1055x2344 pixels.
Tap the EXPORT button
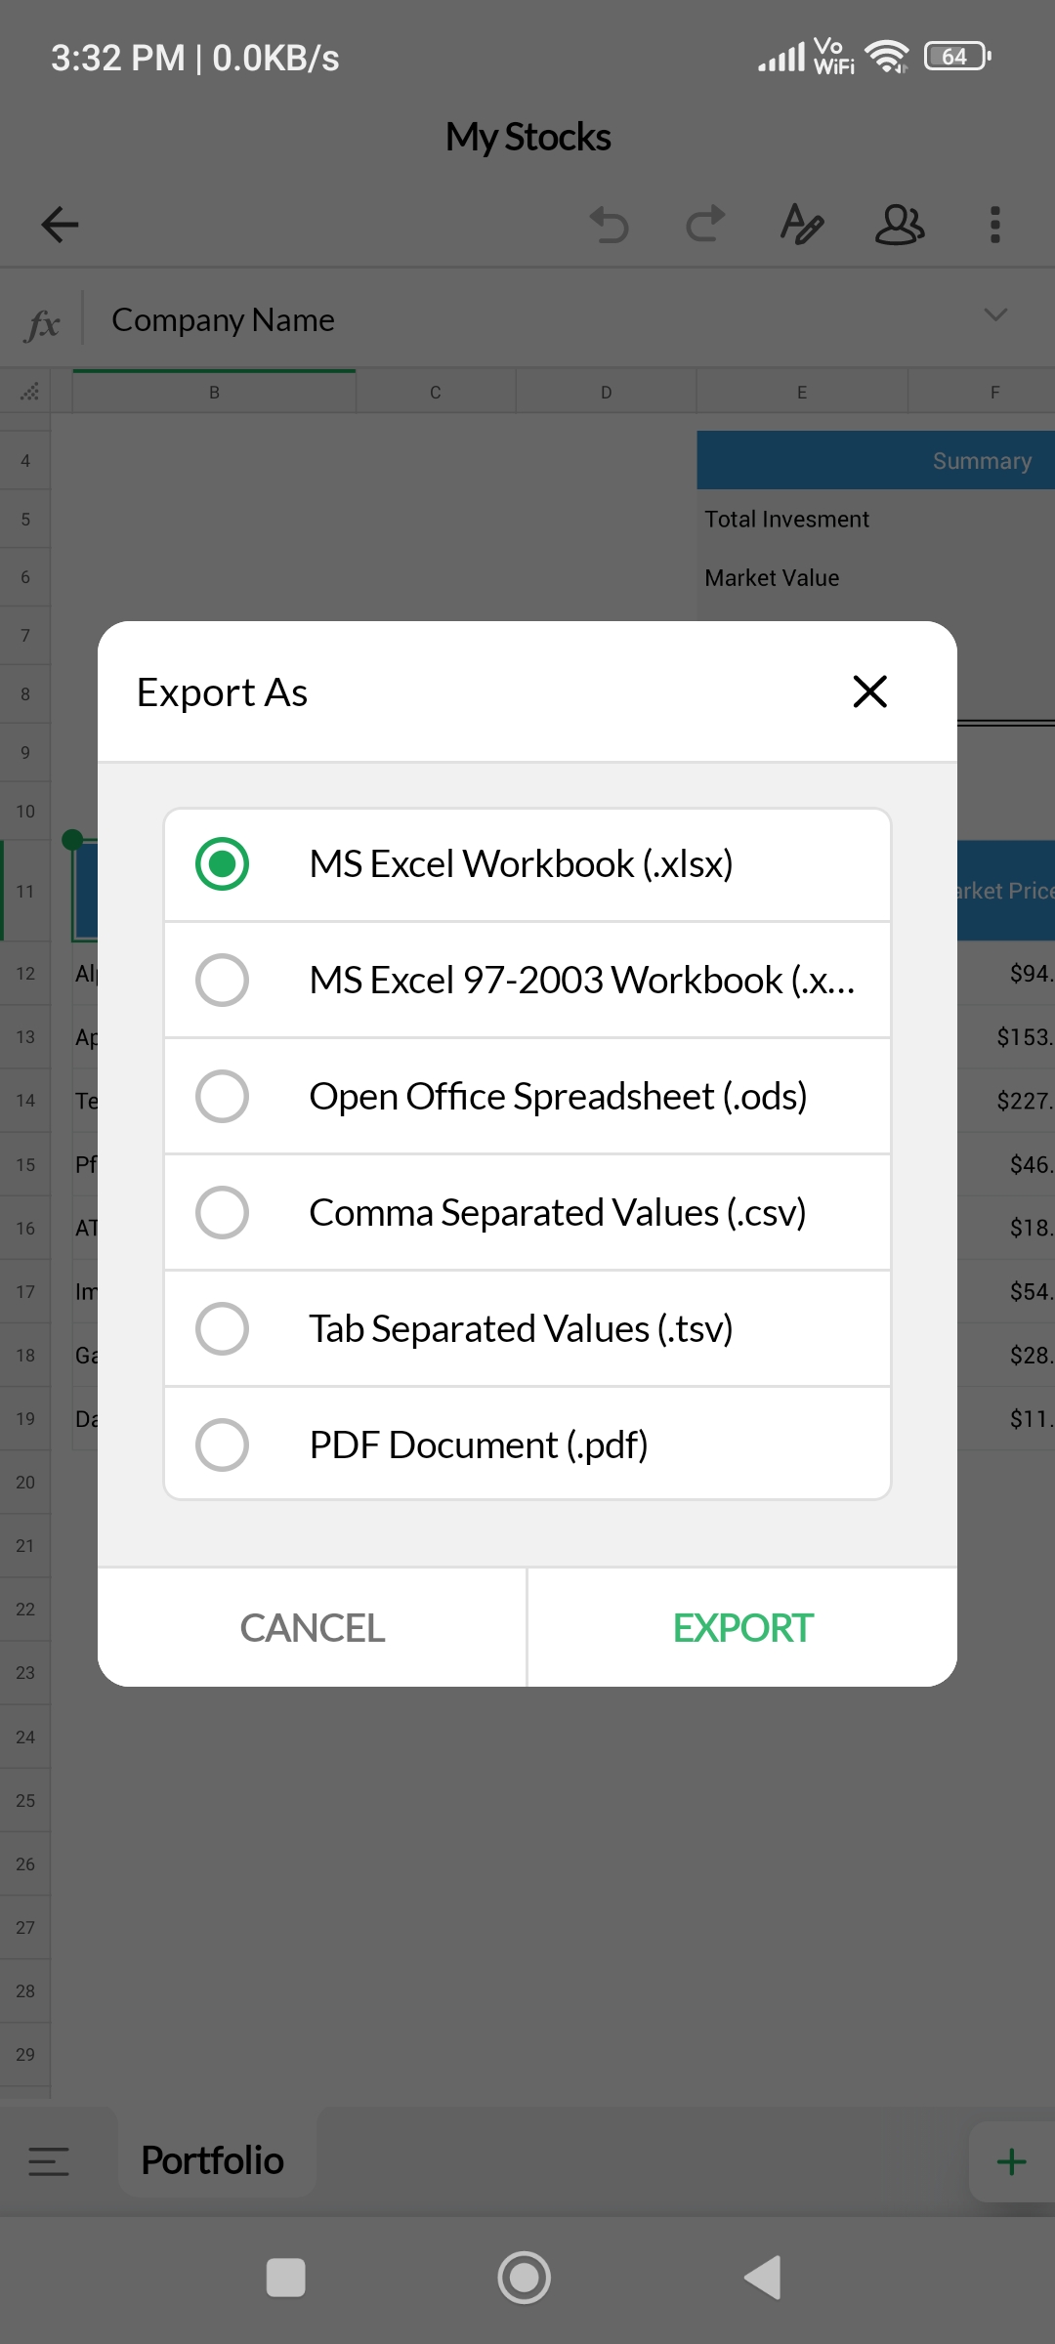(x=742, y=1628)
